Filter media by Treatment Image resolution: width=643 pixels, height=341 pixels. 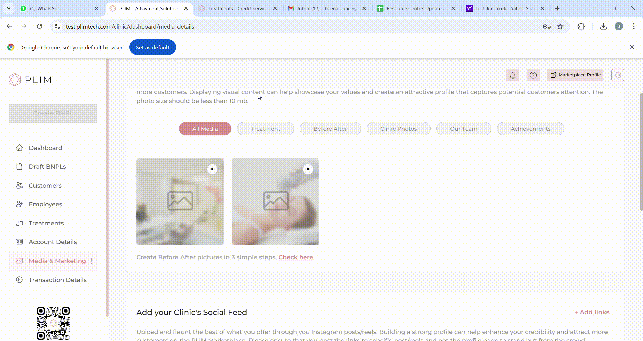266,129
